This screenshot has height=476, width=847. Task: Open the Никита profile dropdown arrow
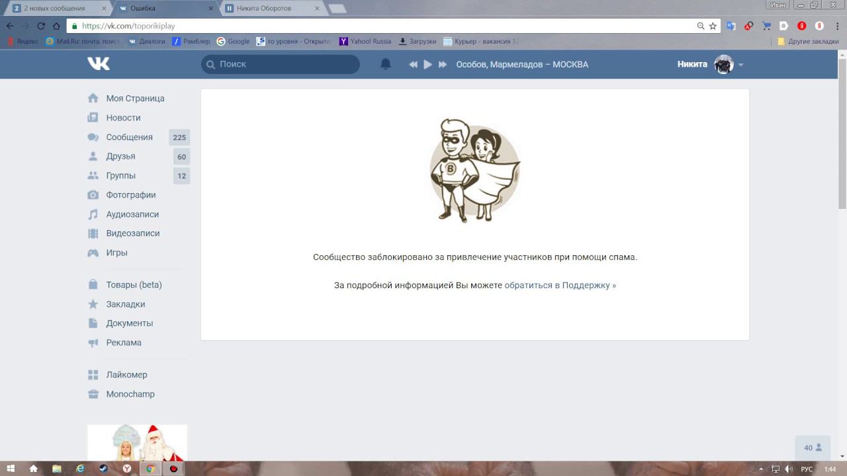741,65
